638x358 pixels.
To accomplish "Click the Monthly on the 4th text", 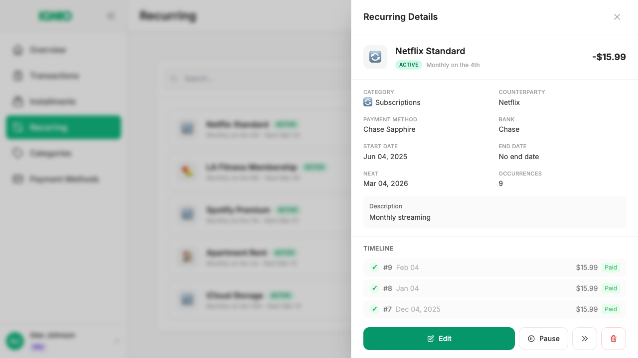I will click(x=453, y=65).
